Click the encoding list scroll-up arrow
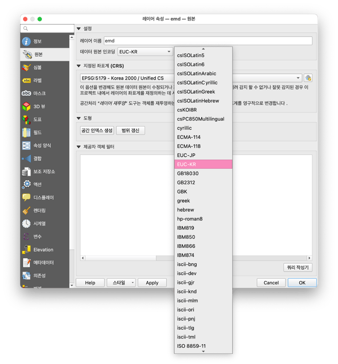This screenshot has height=364, width=338. pyautogui.click(x=203, y=49)
